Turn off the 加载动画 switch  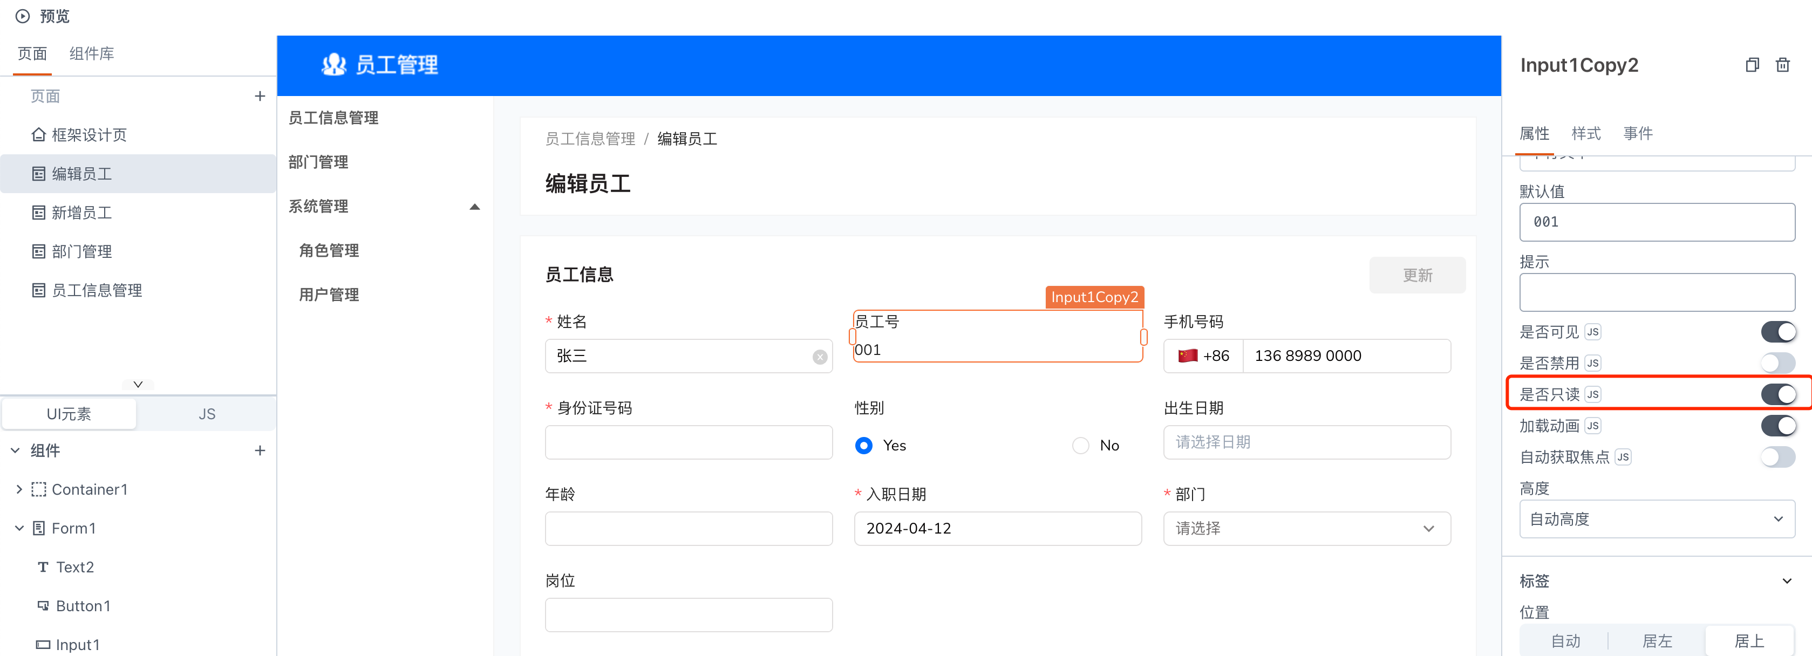(x=1777, y=426)
